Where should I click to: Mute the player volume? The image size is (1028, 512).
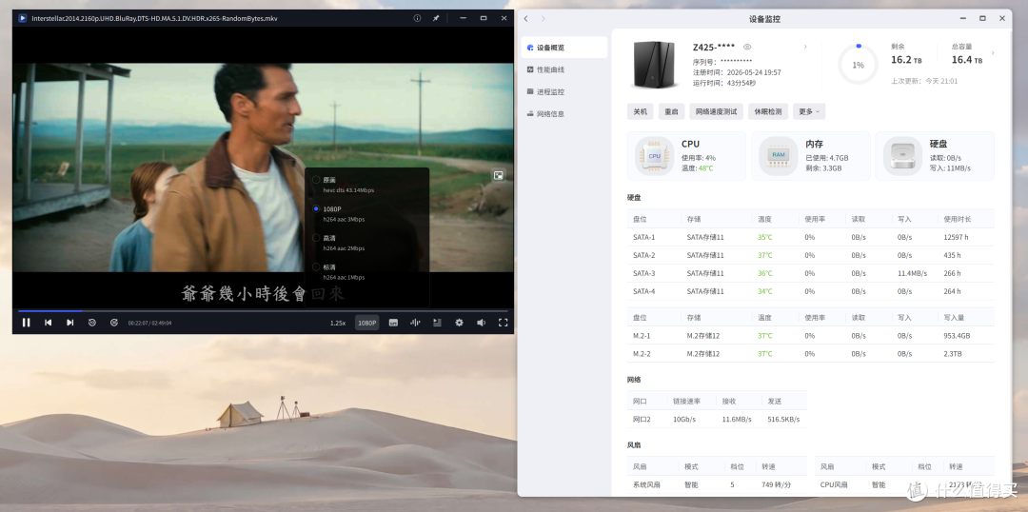[x=482, y=323]
